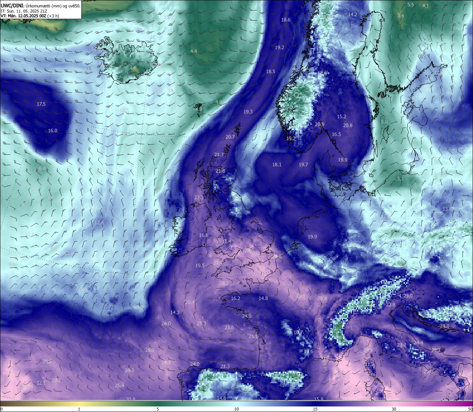
Task: Select the 16.4 value over the Irish Sea
Action: [x=227, y=242]
